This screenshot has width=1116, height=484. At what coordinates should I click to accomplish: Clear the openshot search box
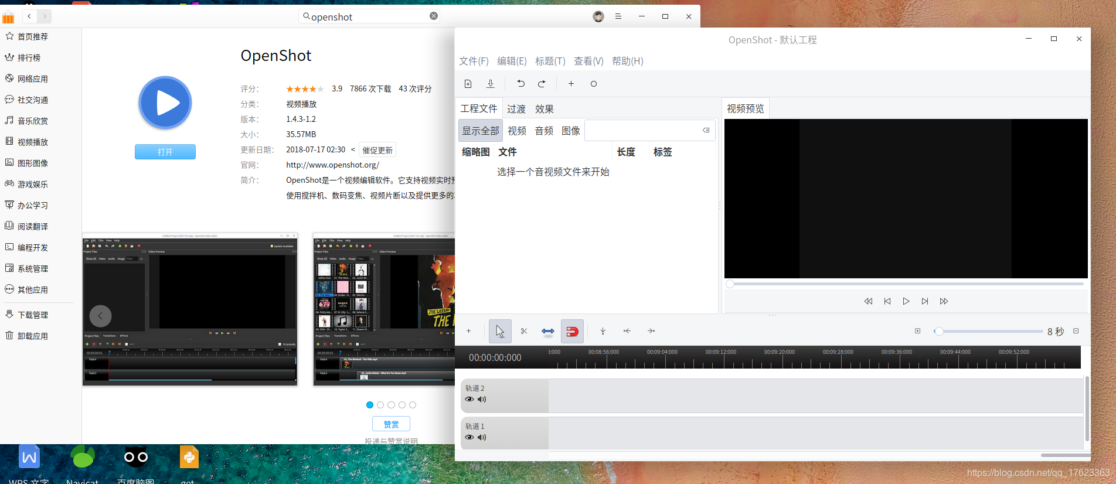coord(434,16)
